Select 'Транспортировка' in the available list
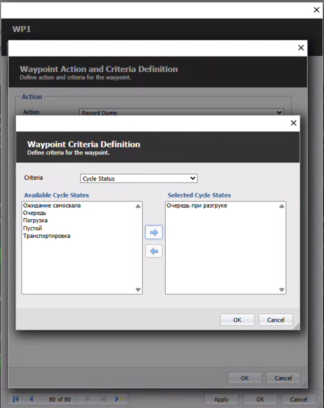 pyautogui.click(x=47, y=236)
